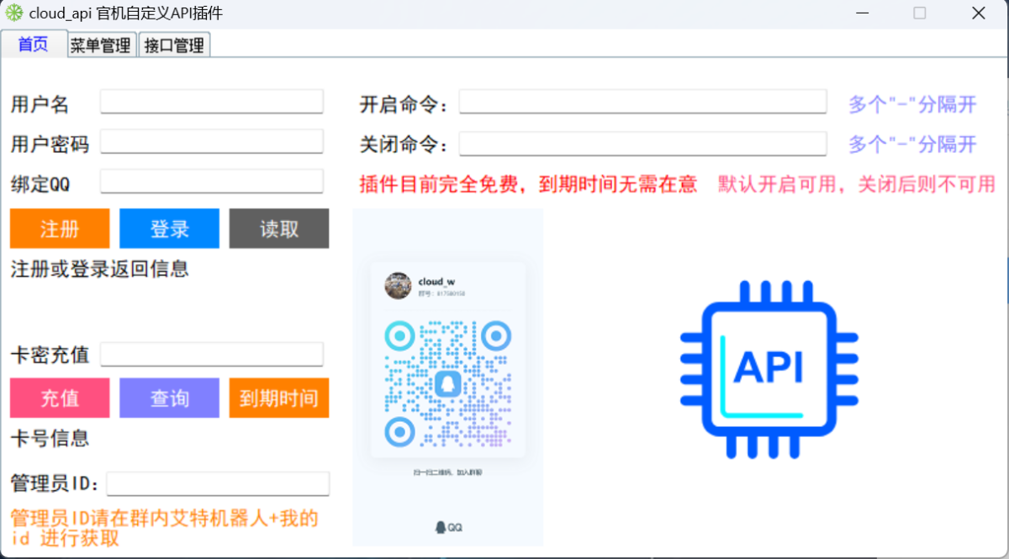The image size is (1009, 559).
Task: Select the 绑定QQ input field
Action: click(x=212, y=182)
